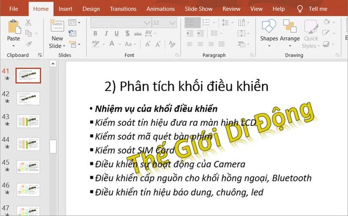Open Character Spacing options
The width and height of the screenshot is (348, 216).
[151, 33]
